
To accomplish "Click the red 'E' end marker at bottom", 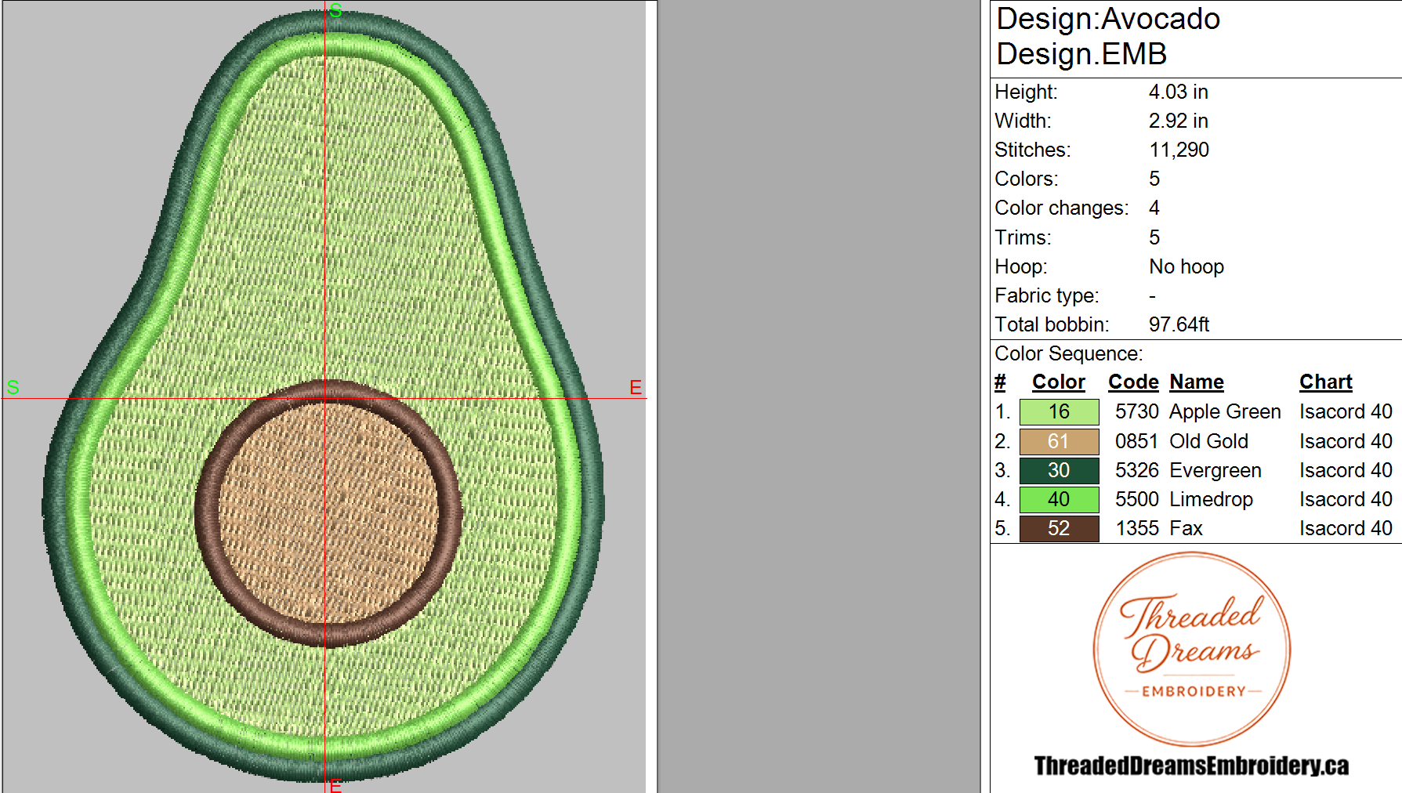I will pyautogui.click(x=335, y=785).
